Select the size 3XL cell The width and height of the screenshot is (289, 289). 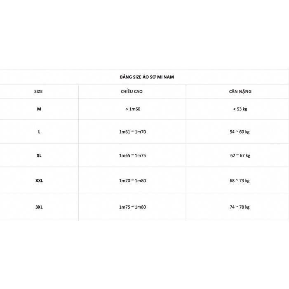(x=39, y=207)
